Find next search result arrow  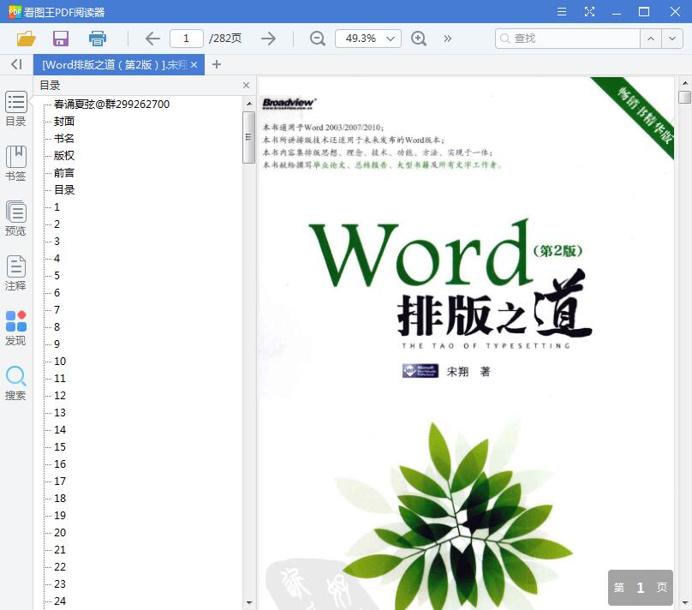[x=671, y=39]
